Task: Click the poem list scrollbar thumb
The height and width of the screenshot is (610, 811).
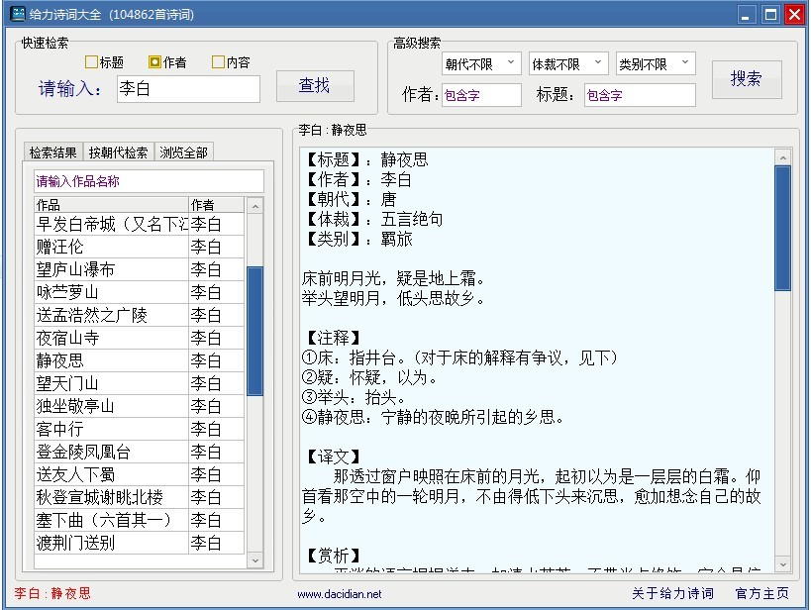Action: click(x=254, y=331)
